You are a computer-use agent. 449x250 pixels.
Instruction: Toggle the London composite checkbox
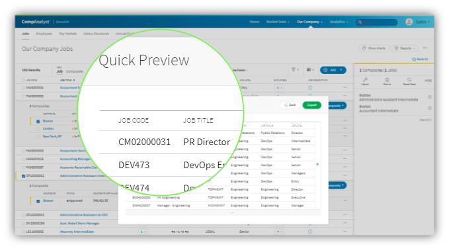[38, 129]
